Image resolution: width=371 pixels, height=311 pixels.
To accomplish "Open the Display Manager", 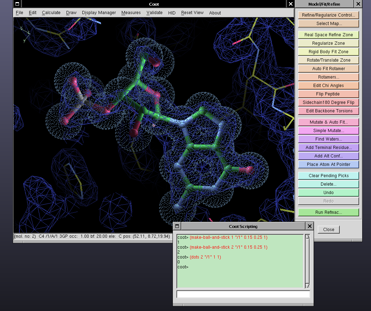I will point(99,13).
